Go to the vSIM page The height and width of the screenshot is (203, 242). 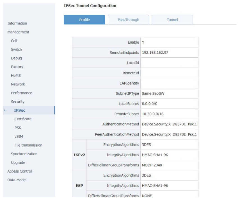(x=19, y=137)
